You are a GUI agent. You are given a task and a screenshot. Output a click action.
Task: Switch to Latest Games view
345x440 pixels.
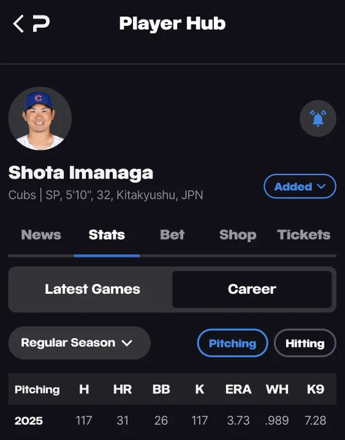92,289
